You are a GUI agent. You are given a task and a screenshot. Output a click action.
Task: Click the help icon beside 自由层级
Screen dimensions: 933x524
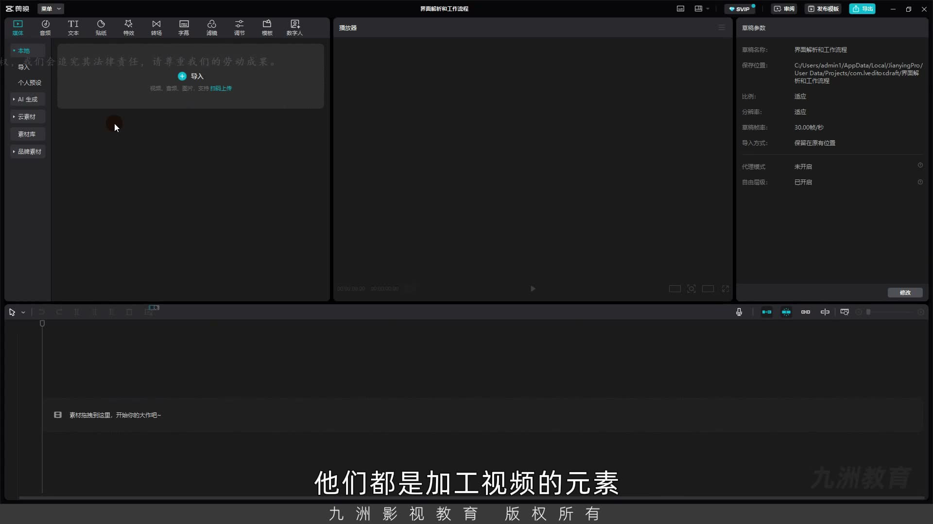tap(920, 182)
